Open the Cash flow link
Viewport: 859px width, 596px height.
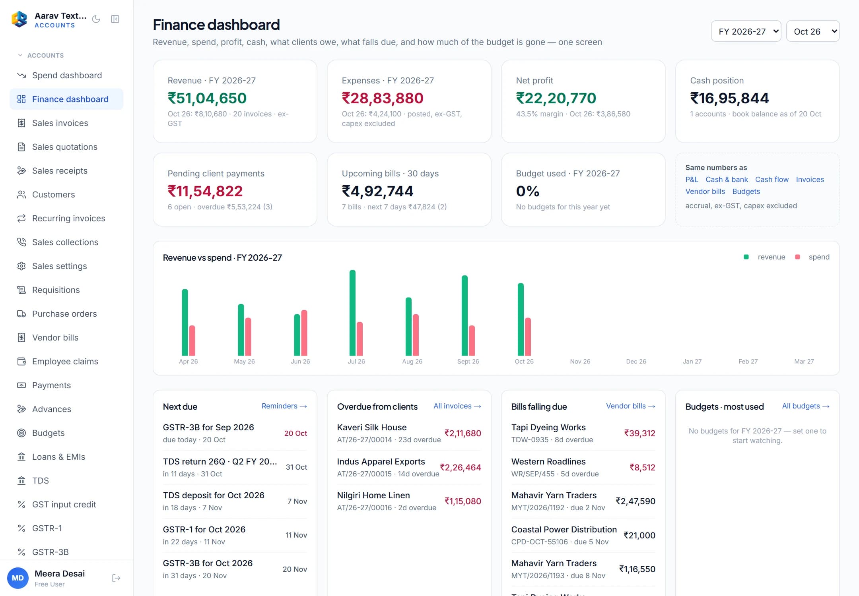click(772, 180)
